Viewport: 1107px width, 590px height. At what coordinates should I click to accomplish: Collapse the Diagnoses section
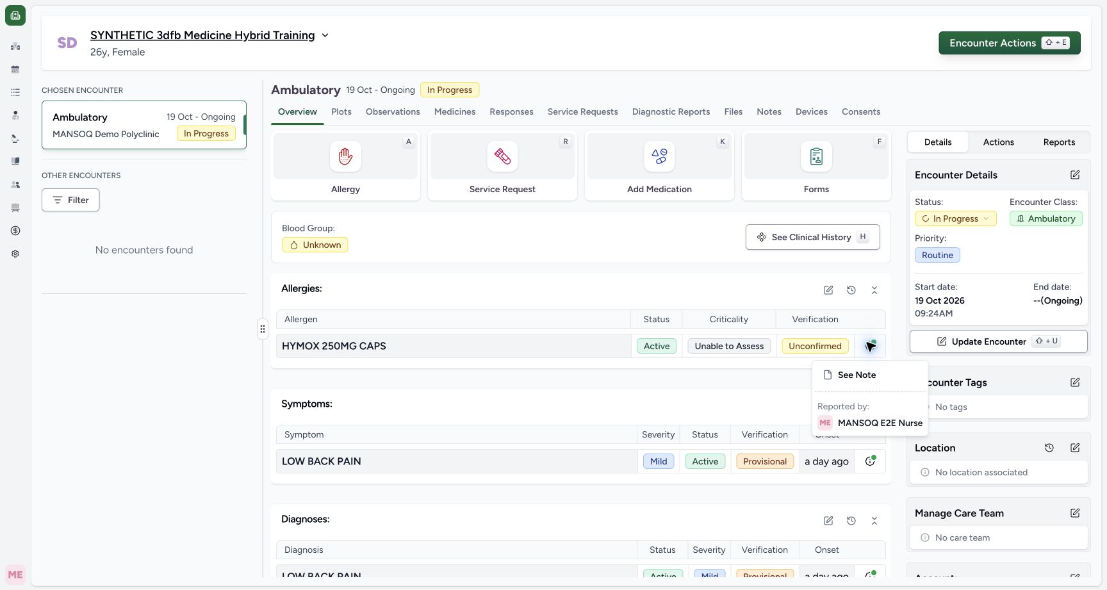pyautogui.click(x=874, y=521)
